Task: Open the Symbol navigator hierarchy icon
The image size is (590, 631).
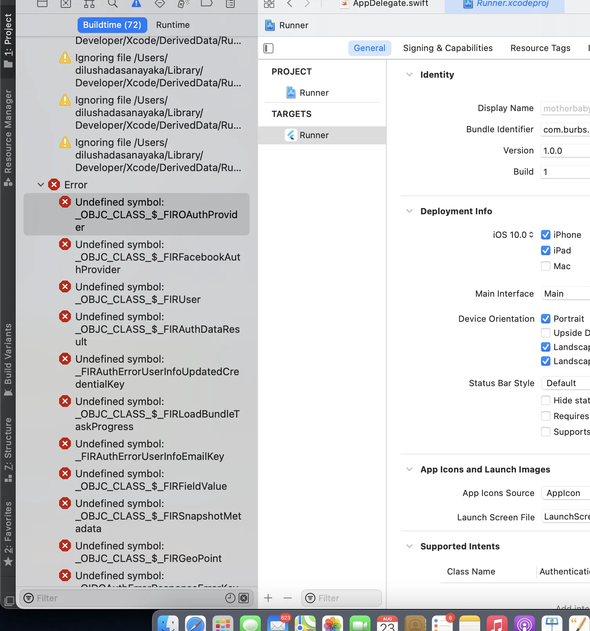Action: (89, 4)
